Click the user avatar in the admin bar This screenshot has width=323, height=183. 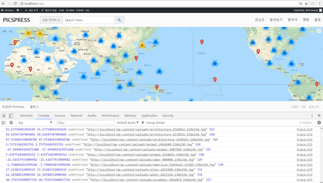[320, 10]
